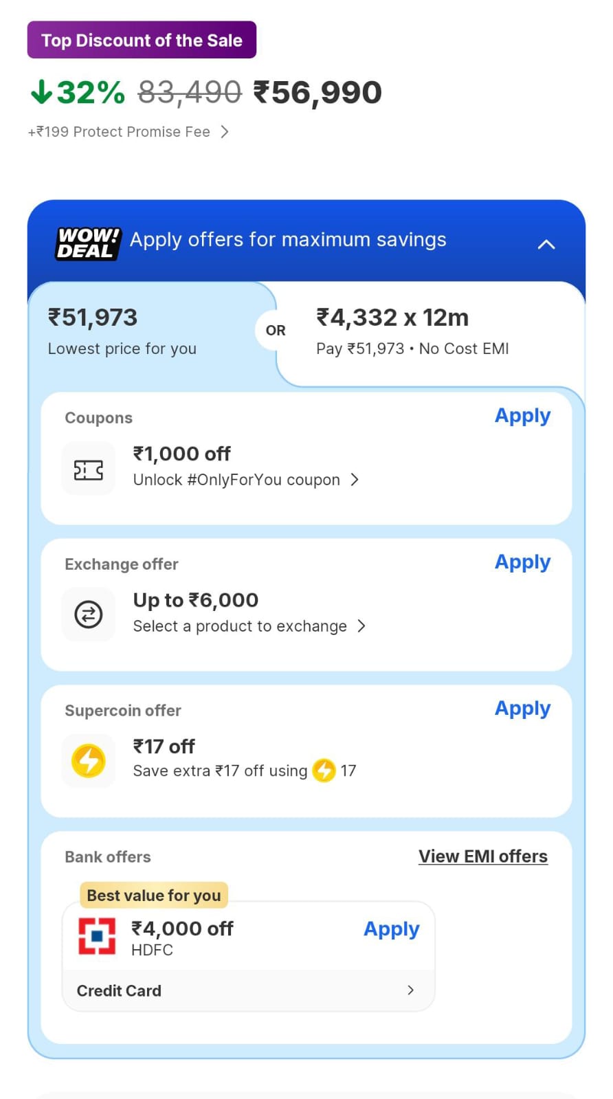The height and width of the screenshot is (1099, 613).
Task: Apply the Supercoin ₹17 off offer
Action: tap(522, 709)
